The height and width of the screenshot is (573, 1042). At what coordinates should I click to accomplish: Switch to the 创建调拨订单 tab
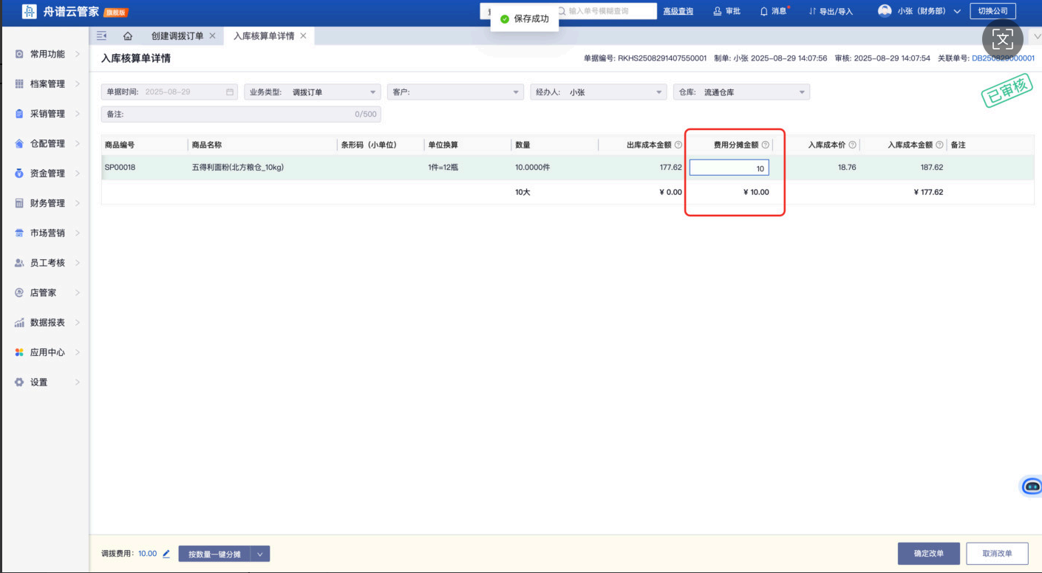click(177, 36)
